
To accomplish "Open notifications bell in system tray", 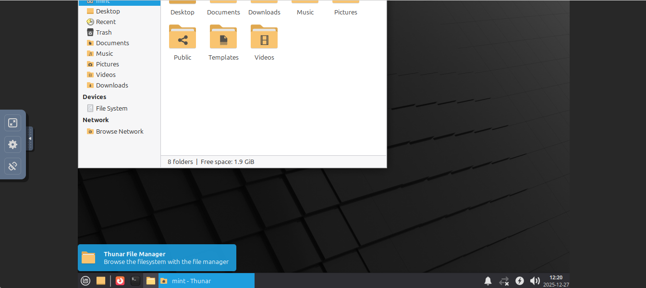I will (x=488, y=281).
